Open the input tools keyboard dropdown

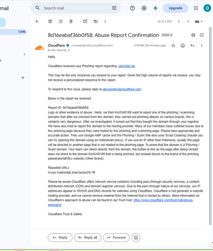(x=198, y=22)
